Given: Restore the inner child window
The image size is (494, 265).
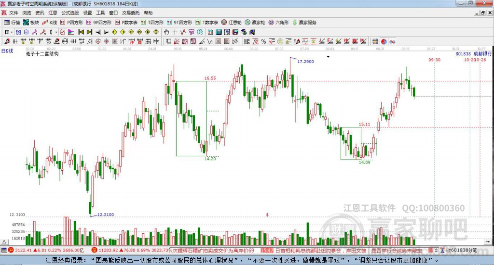Looking at the screenshot, I should pyautogui.click(x=483, y=13).
